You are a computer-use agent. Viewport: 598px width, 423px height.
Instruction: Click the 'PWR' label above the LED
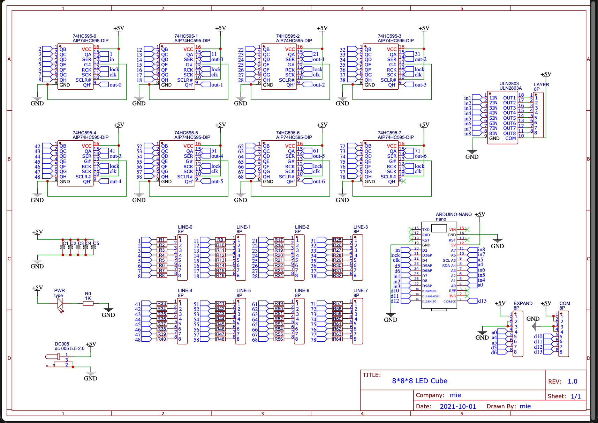pos(60,291)
